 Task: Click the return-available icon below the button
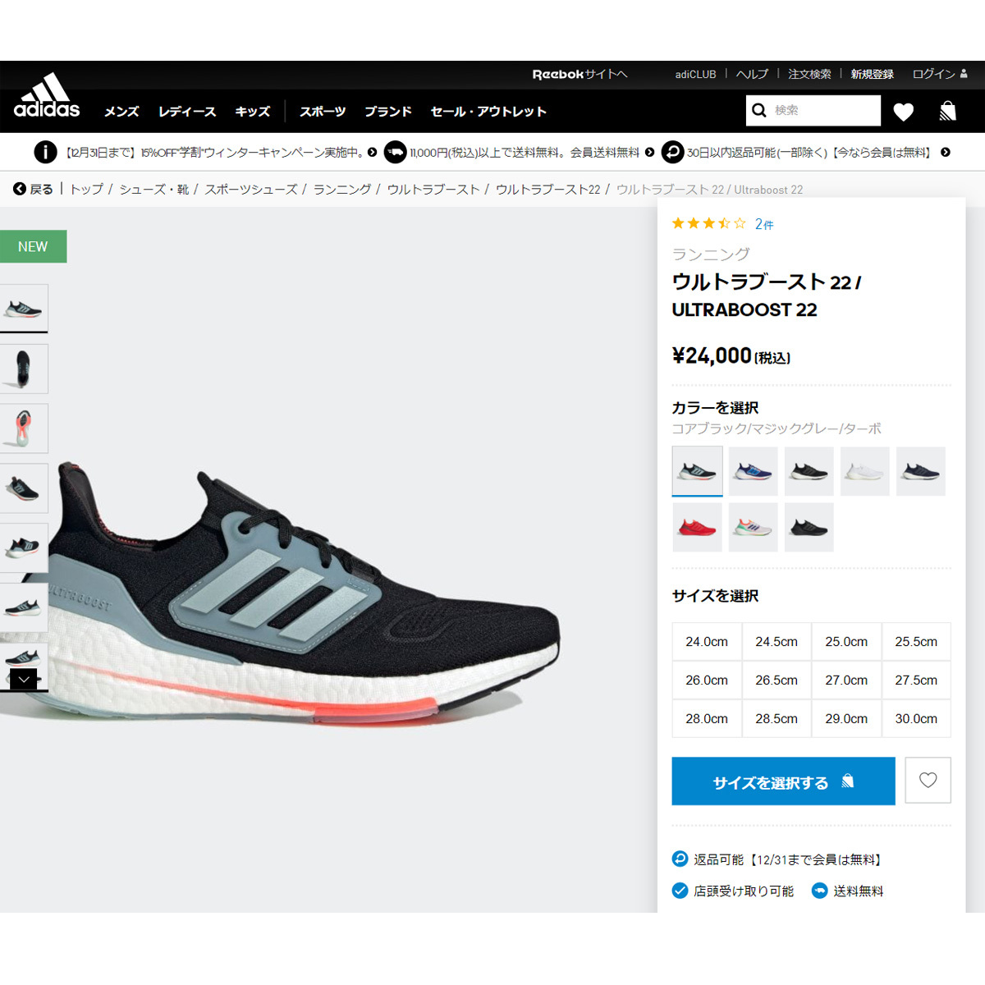[680, 859]
